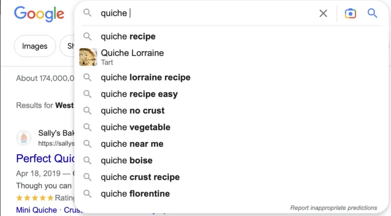This screenshot has height=216, width=391.
Task: Choose quiche vegetable suggestion
Action: [232, 127]
